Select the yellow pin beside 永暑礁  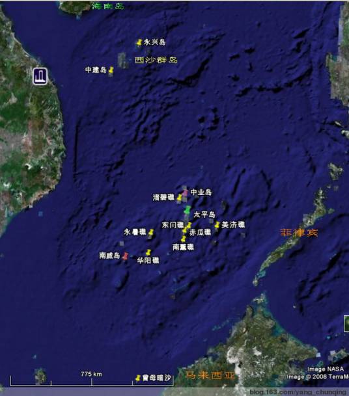151,232
